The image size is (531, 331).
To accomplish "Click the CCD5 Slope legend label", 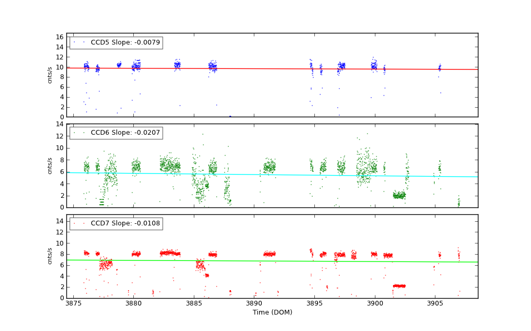I will pos(125,42).
